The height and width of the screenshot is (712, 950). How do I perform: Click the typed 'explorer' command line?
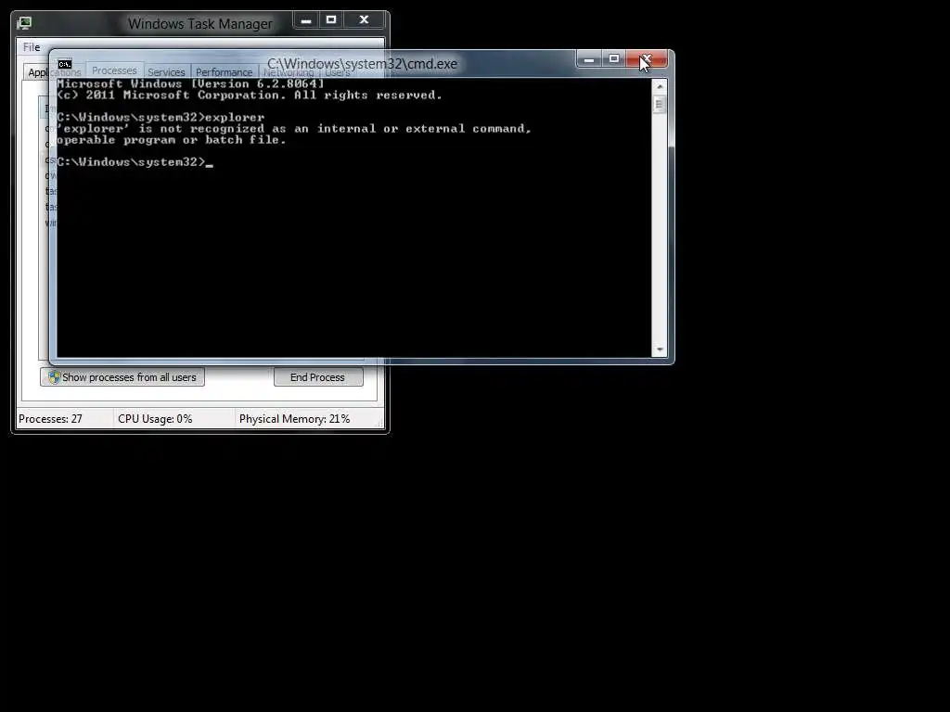tap(160, 118)
